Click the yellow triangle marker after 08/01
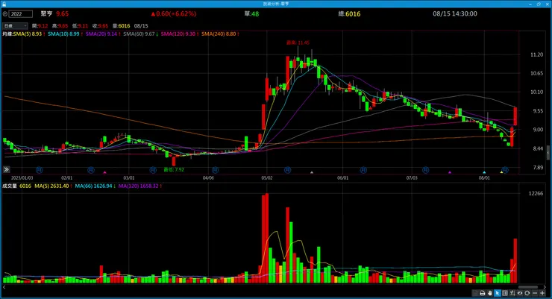 (x=501, y=172)
